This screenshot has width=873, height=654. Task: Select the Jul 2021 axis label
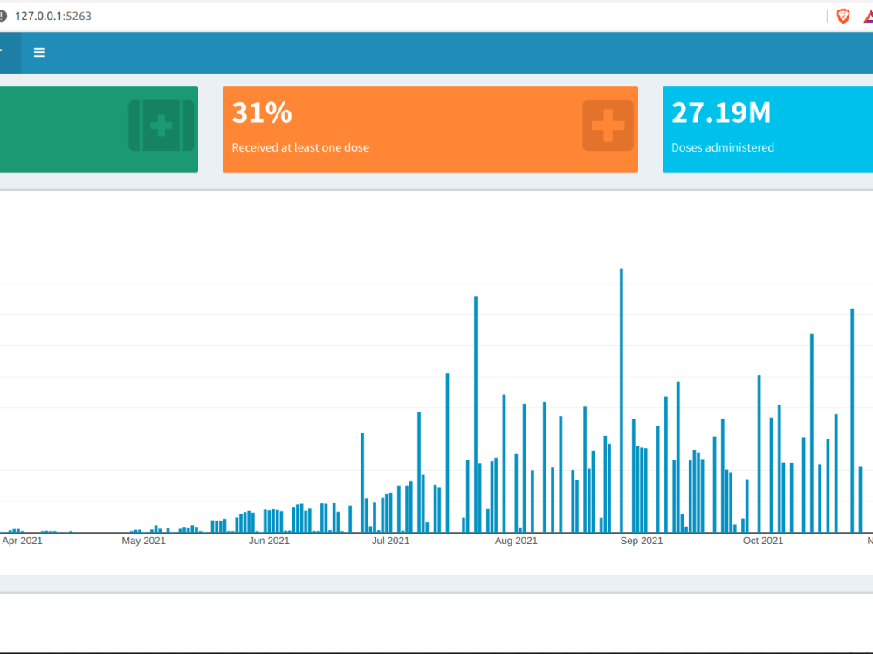390,541
